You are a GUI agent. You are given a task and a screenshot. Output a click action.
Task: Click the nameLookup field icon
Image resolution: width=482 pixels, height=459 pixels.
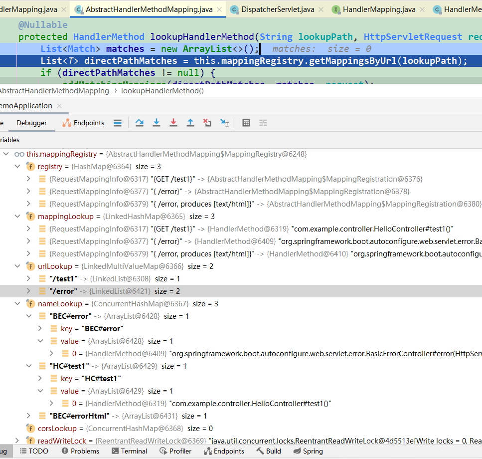point(30,304)
